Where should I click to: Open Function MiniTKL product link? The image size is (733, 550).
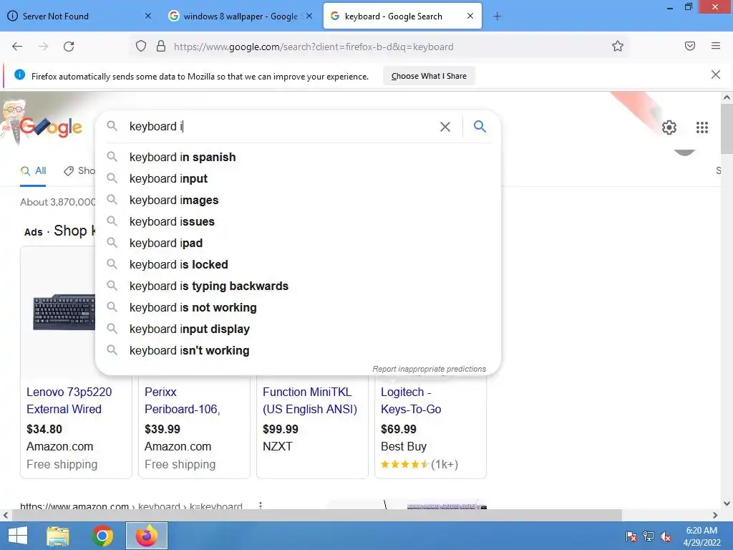[310, 400]
